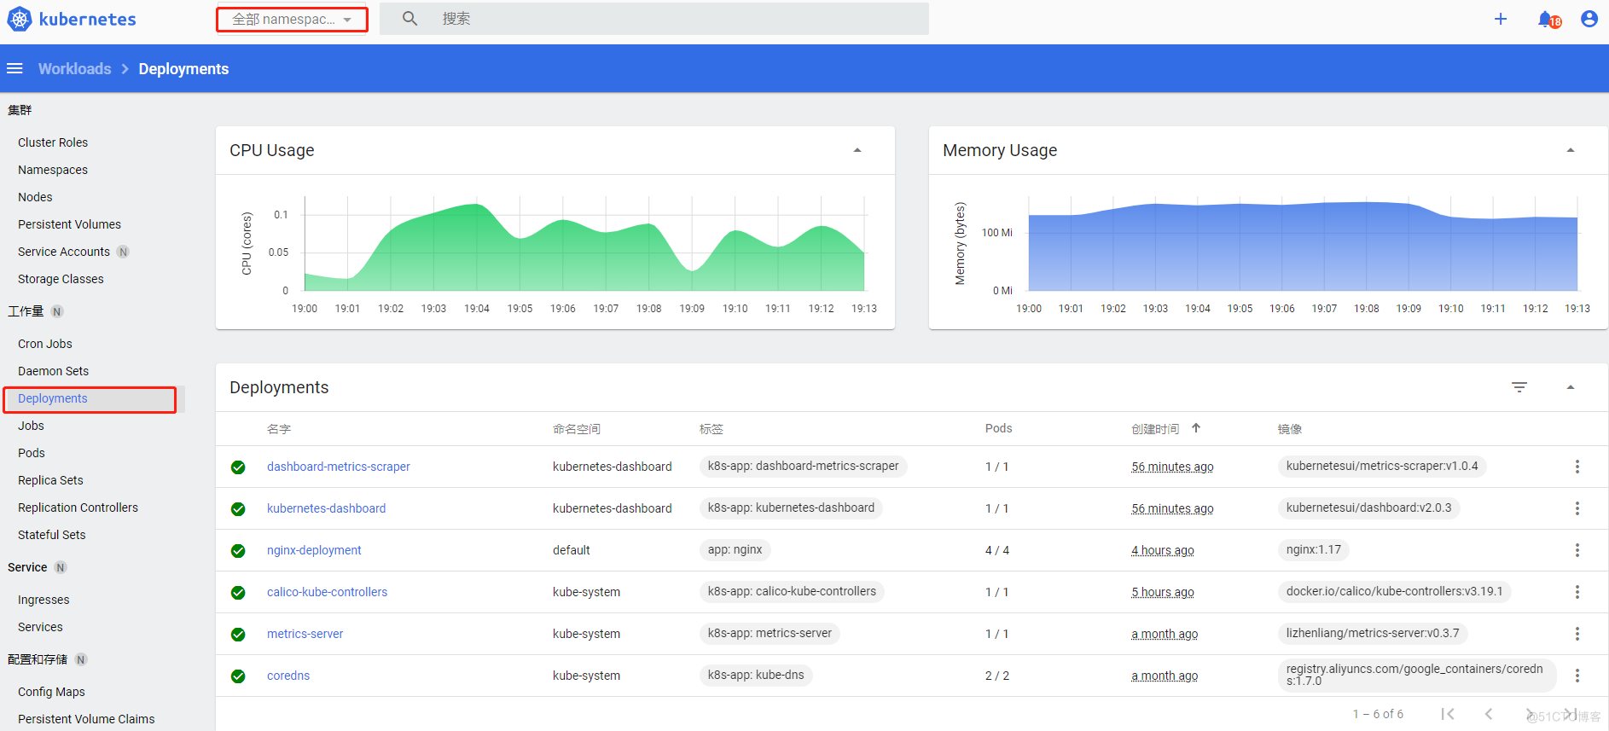Open Cluster Roles in sidebar

[53, 142]
